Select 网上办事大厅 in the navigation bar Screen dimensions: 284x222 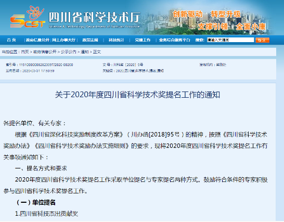click(64, 40)
